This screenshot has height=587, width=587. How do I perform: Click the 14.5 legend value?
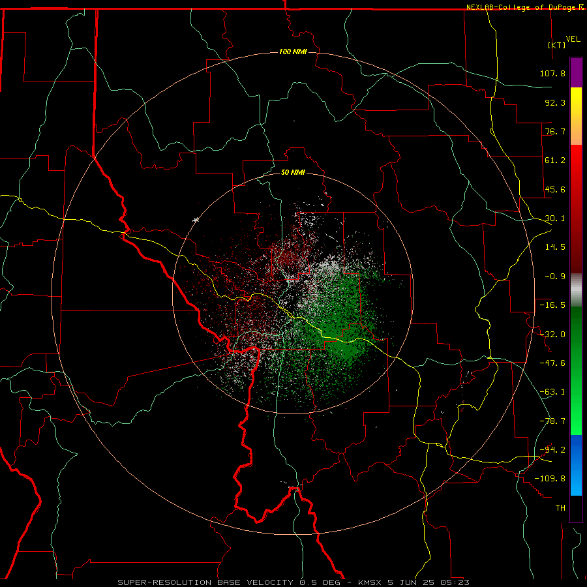555,247
